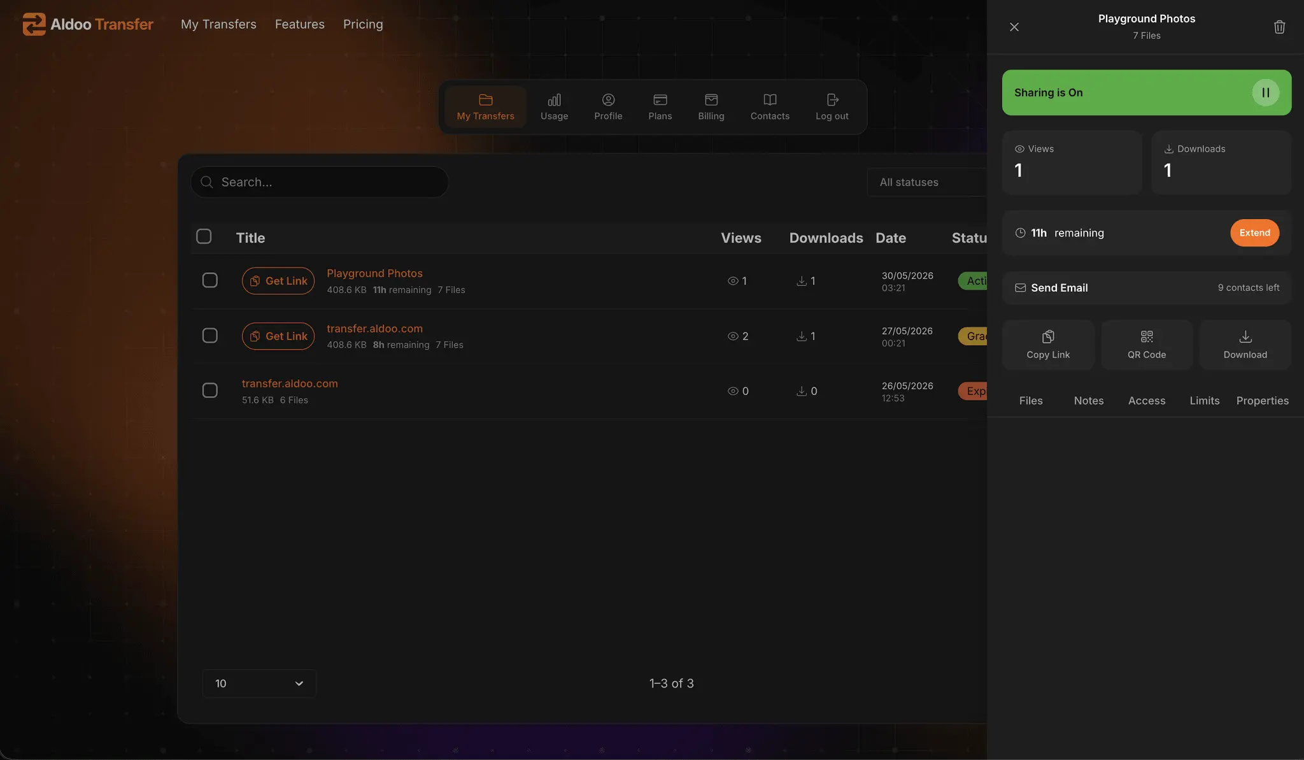Download the transfer from side panel
This screenshot has height=760, width=1304.
(x=1245, y=345)
